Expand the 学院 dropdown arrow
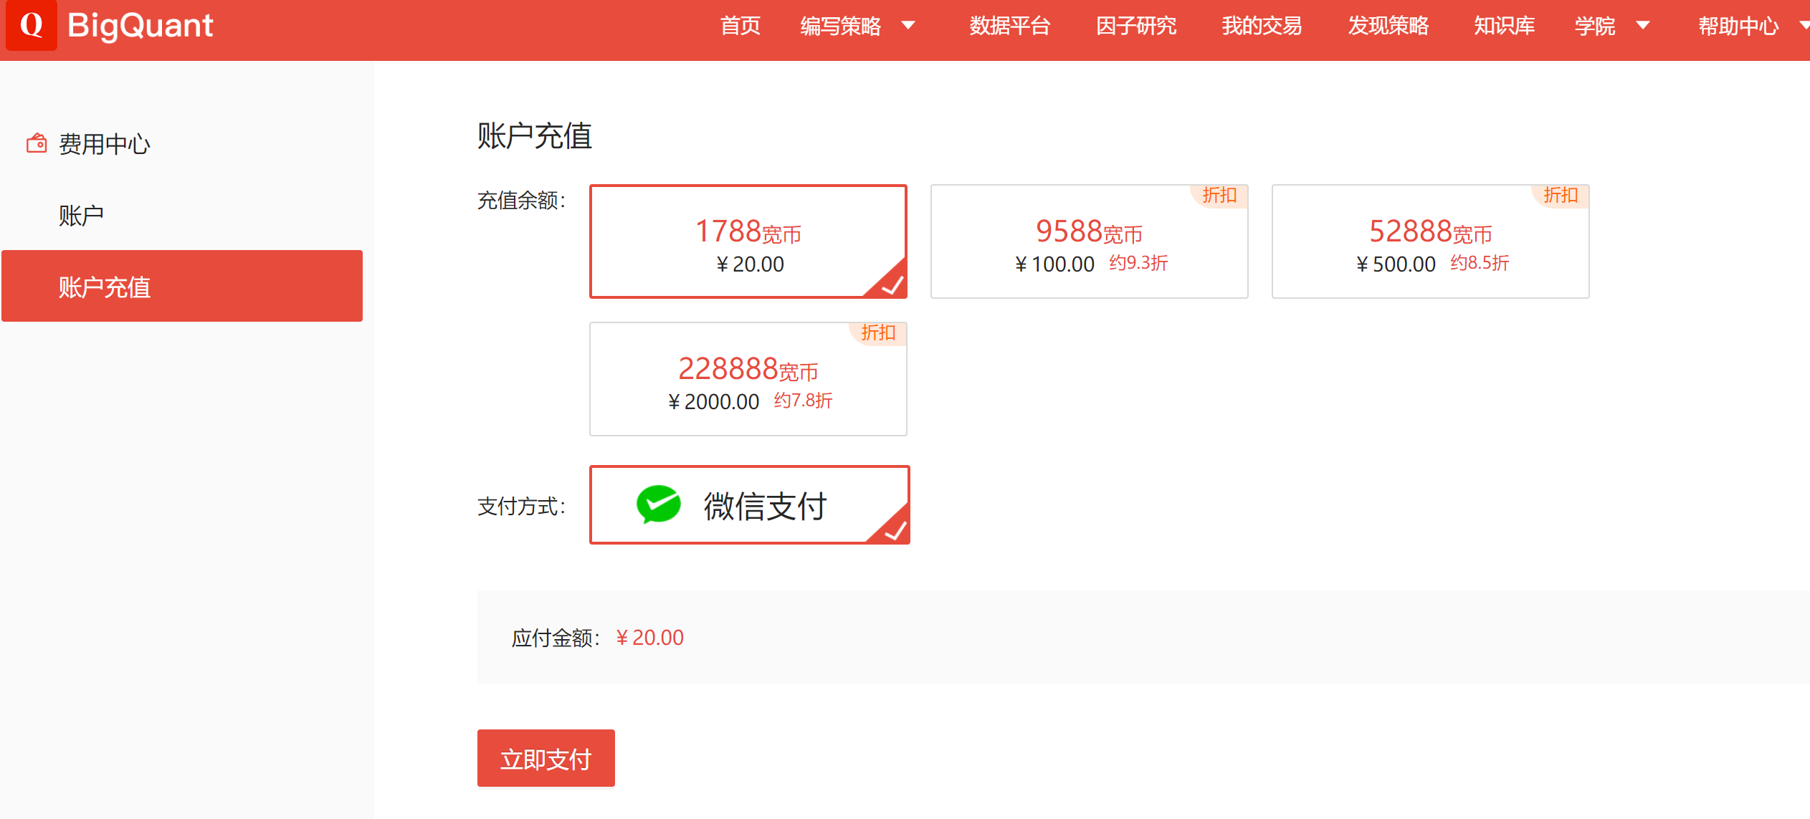 coord(1643,26)
